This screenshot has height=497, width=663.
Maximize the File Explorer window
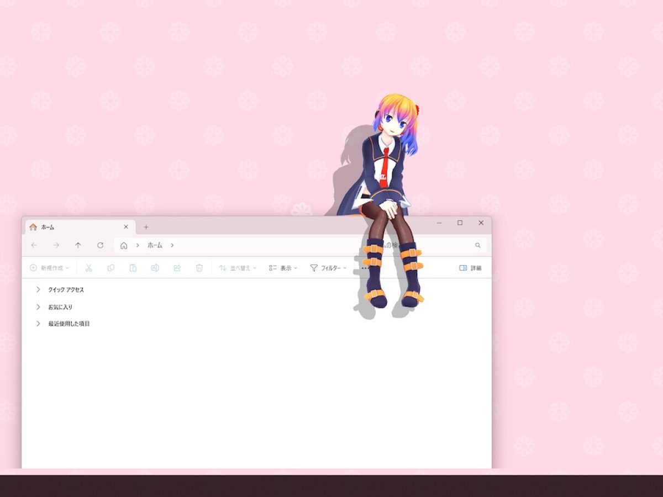[460, 223]
